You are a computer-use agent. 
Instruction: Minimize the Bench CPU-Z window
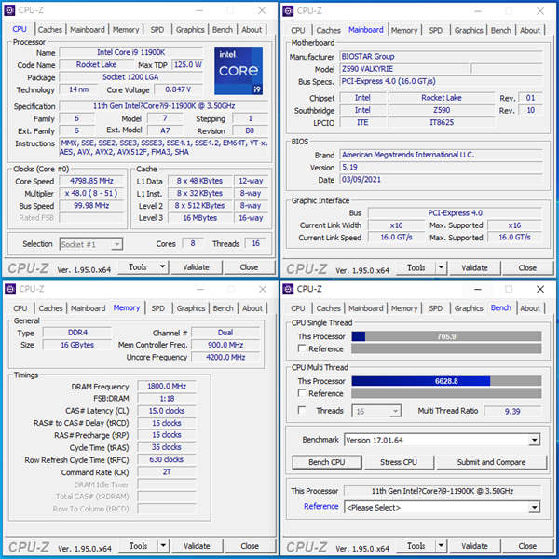(x=478, y=289)
